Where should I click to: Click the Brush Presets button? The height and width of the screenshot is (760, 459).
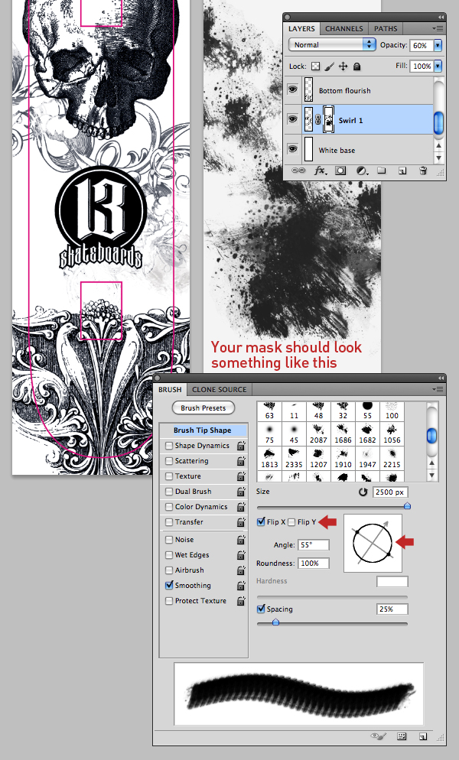click(203, 408)
